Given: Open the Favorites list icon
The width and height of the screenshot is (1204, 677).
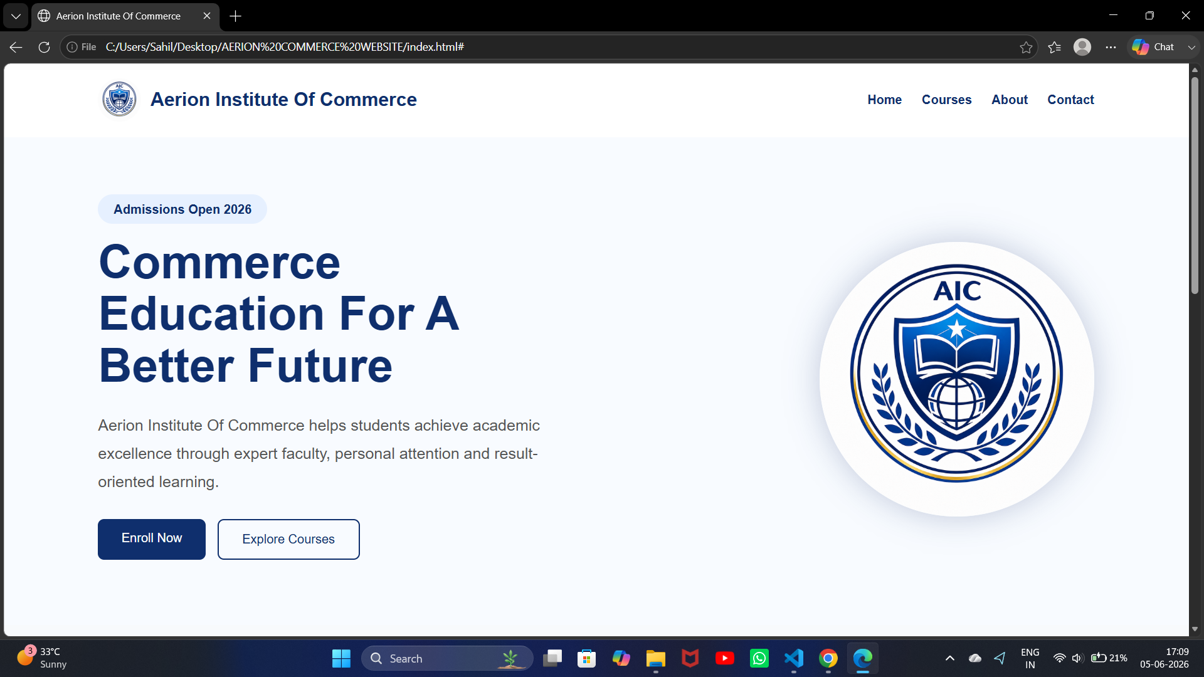Looking at the screenshot, I should point(1055,47).
